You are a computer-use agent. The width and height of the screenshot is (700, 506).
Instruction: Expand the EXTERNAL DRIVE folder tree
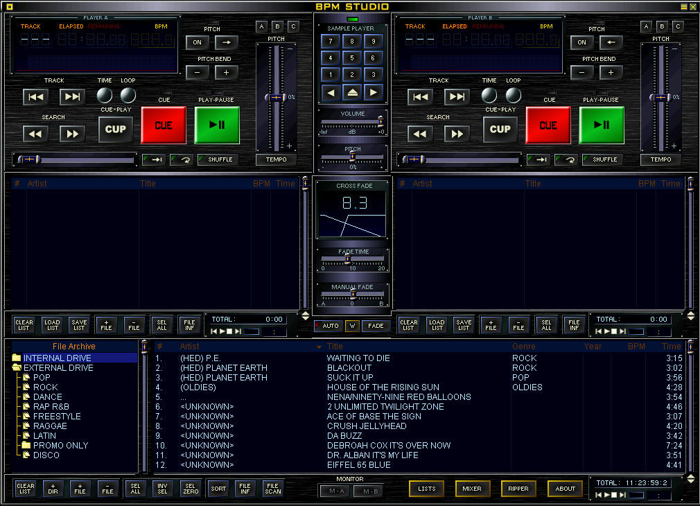[x=16, y=368]
